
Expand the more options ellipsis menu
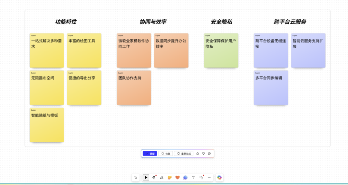point(209,177)
